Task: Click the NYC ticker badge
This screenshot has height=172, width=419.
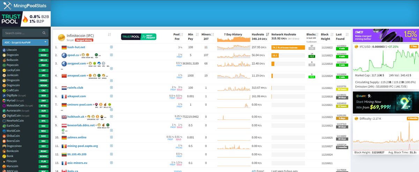Action: pyautogui.click(x=43, y=121)
